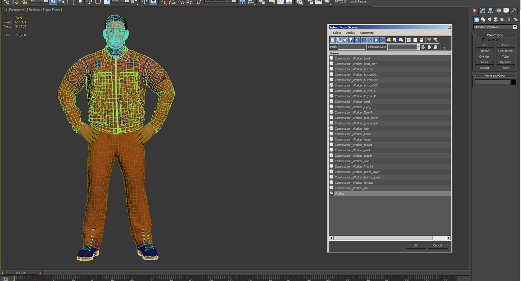The height and width of the screenshot is (281, 521).
Task: Enable the AutoGrid checkbox
Action: click(x=484, y=40)
